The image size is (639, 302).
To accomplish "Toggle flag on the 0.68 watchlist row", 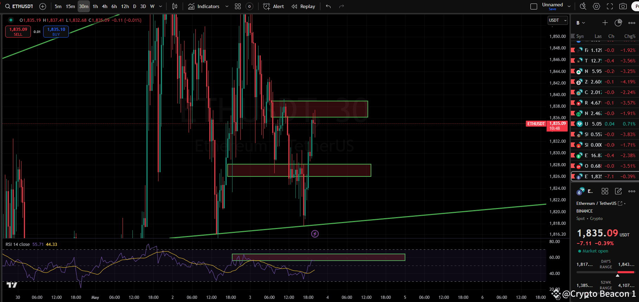I will [573, 166].
